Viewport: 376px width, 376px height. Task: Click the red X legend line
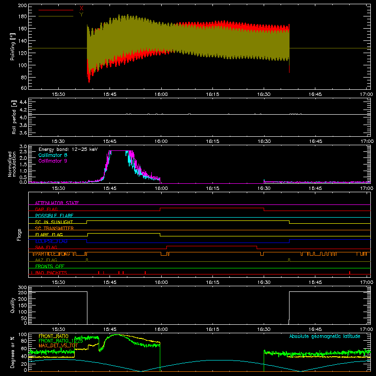56,10
